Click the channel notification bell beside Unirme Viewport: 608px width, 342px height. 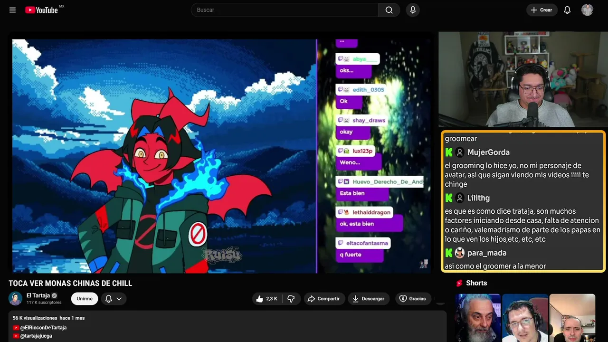point(108,299)
